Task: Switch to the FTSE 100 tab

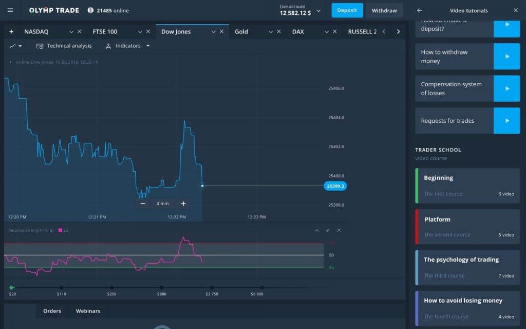Action: [105, 32]
